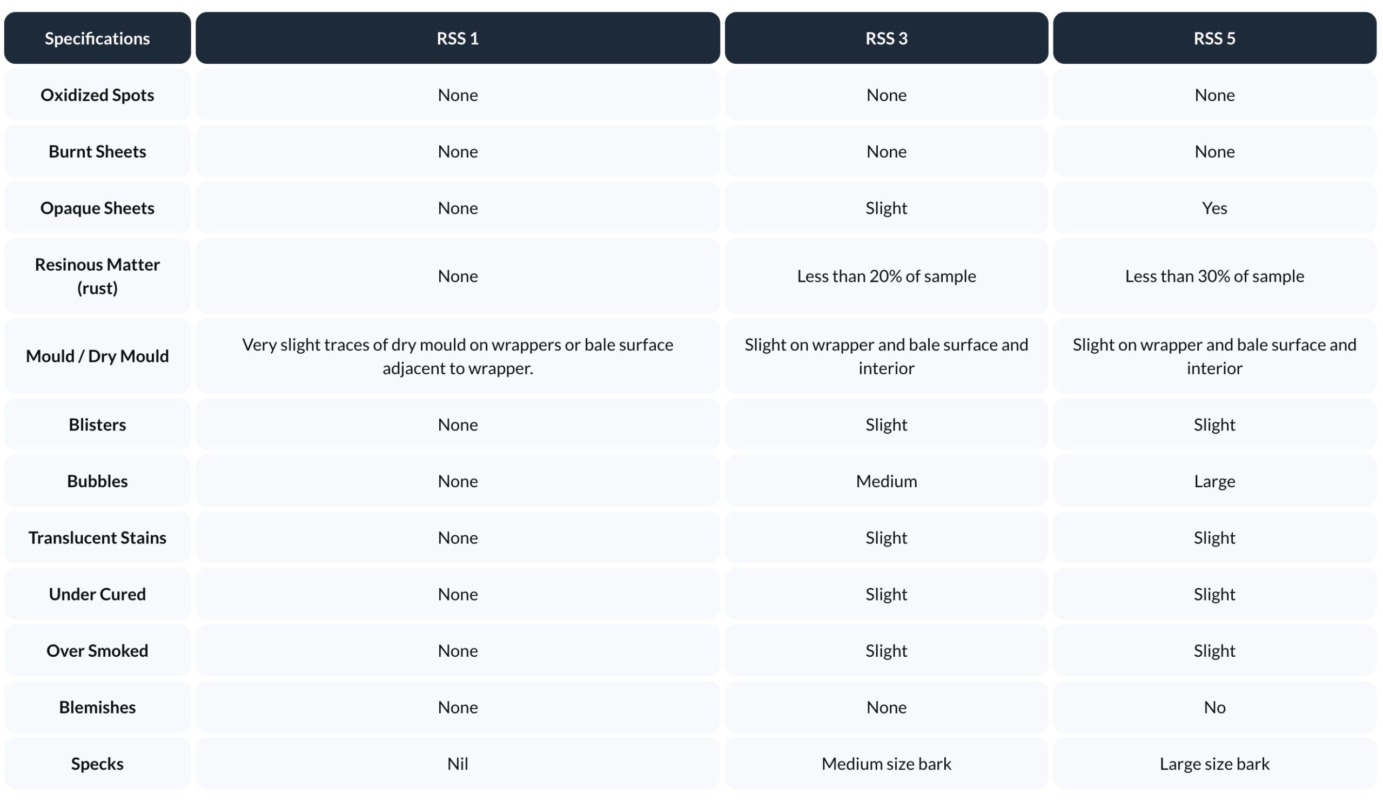Select the Opaque Sheets 'Yes' cell
Viewport: 1383px width, 808px height.
(1214, 208)
